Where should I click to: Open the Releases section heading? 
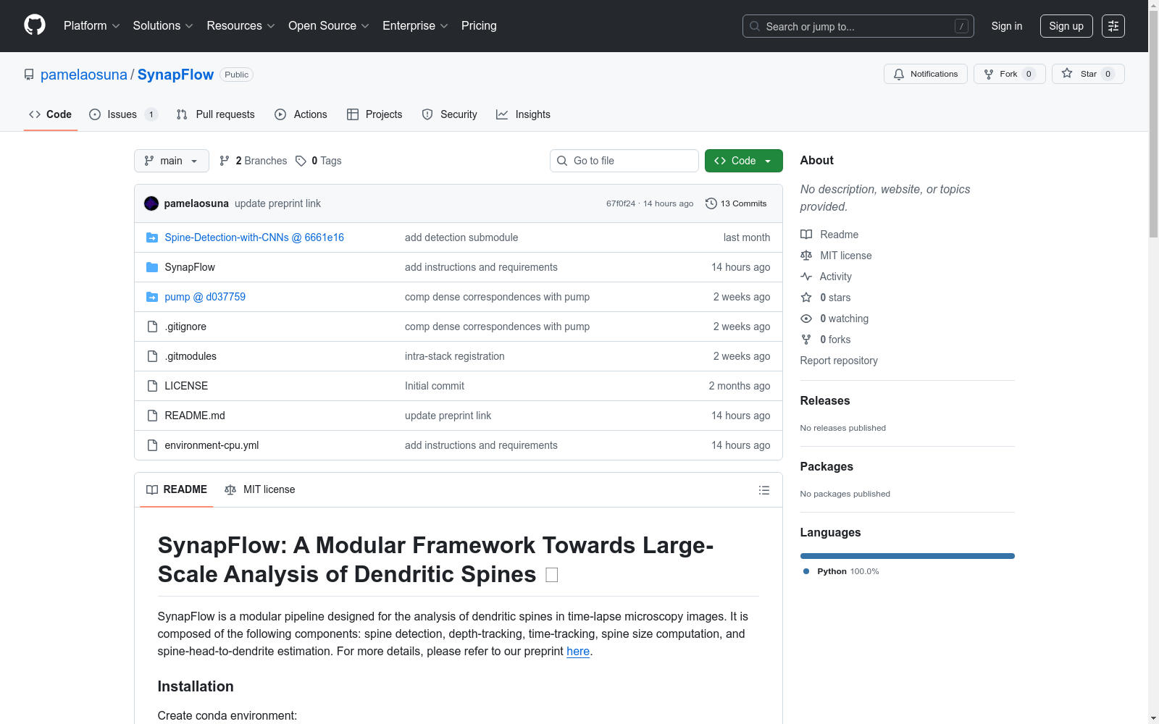tap(825, 400)
